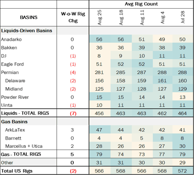This screenshot has width=194, height=175.
Task: Select the Marcellus + Utica row label
Action: [24, 146]
